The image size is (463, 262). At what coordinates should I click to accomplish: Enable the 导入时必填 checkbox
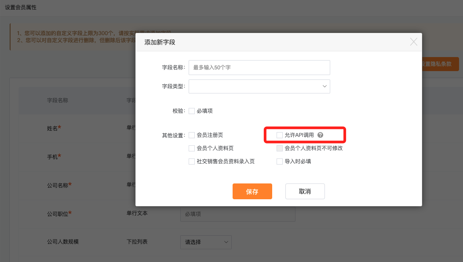point(279,161)
